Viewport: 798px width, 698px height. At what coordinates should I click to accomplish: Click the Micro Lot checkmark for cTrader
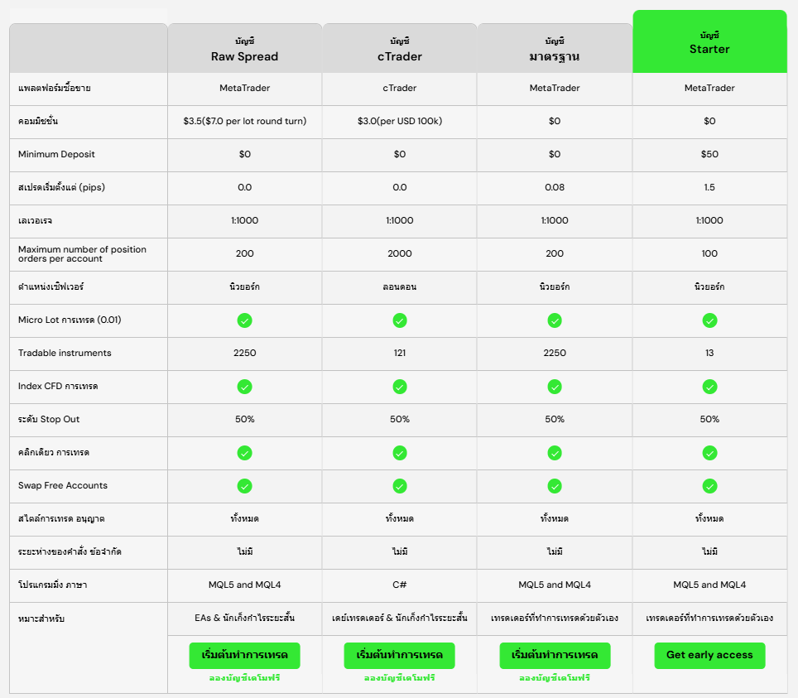400,320
